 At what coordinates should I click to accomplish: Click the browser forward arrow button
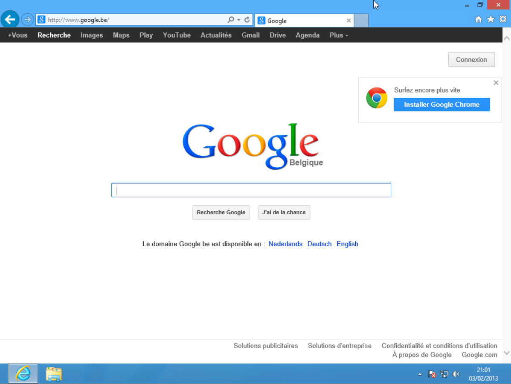(x=27, y=20)
